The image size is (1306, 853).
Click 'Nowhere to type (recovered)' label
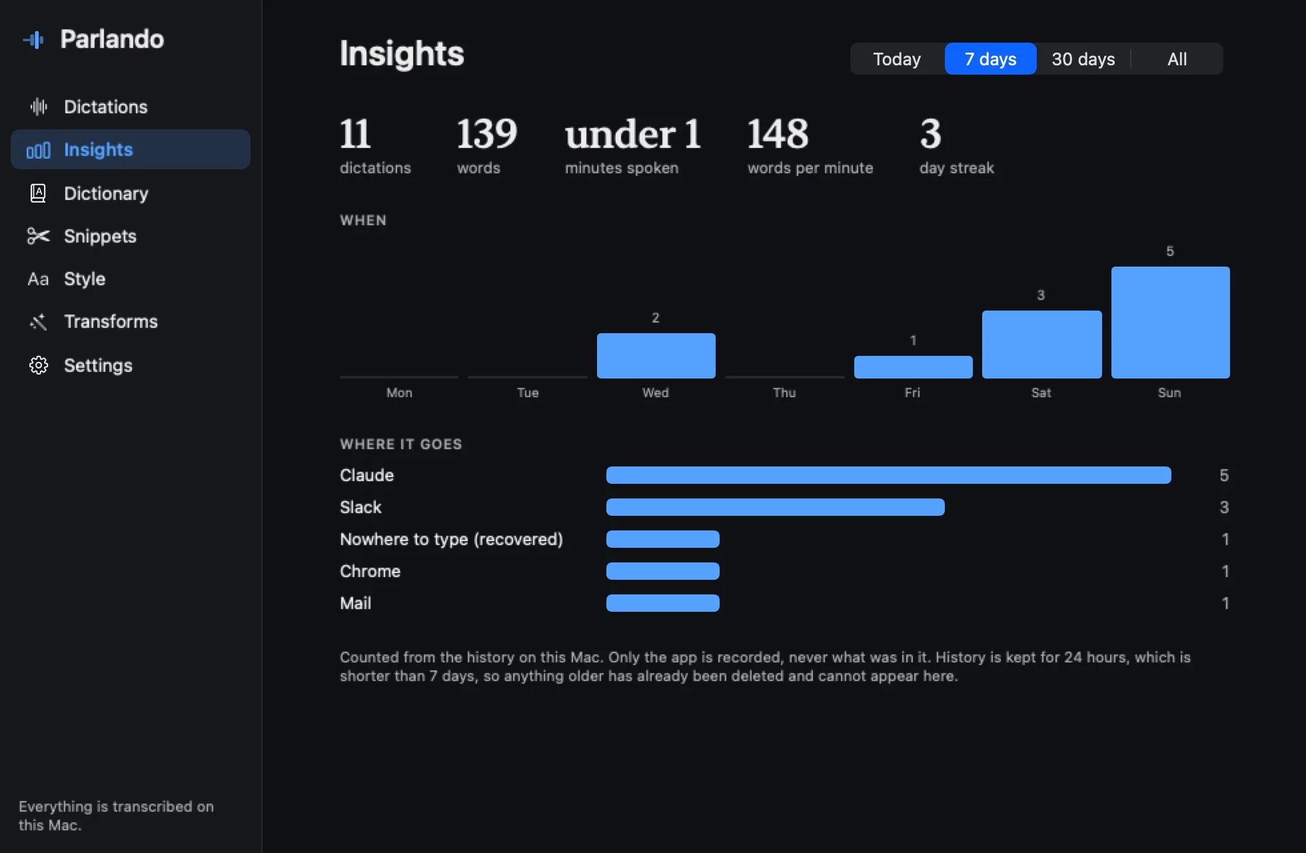point(451,539)
